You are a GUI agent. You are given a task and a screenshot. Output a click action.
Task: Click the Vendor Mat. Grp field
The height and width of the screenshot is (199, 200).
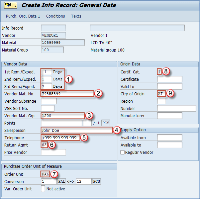[x=62, y=116]
